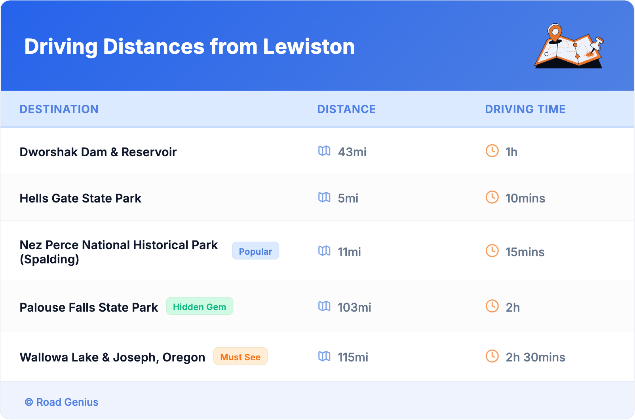635x420 pixels.
Task: Select the Popular badge
Action: point(255,251)
